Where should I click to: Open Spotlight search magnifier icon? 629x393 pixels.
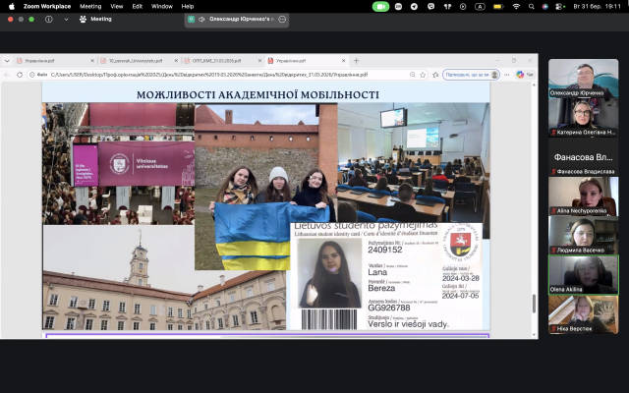click(x=532, y=6)
